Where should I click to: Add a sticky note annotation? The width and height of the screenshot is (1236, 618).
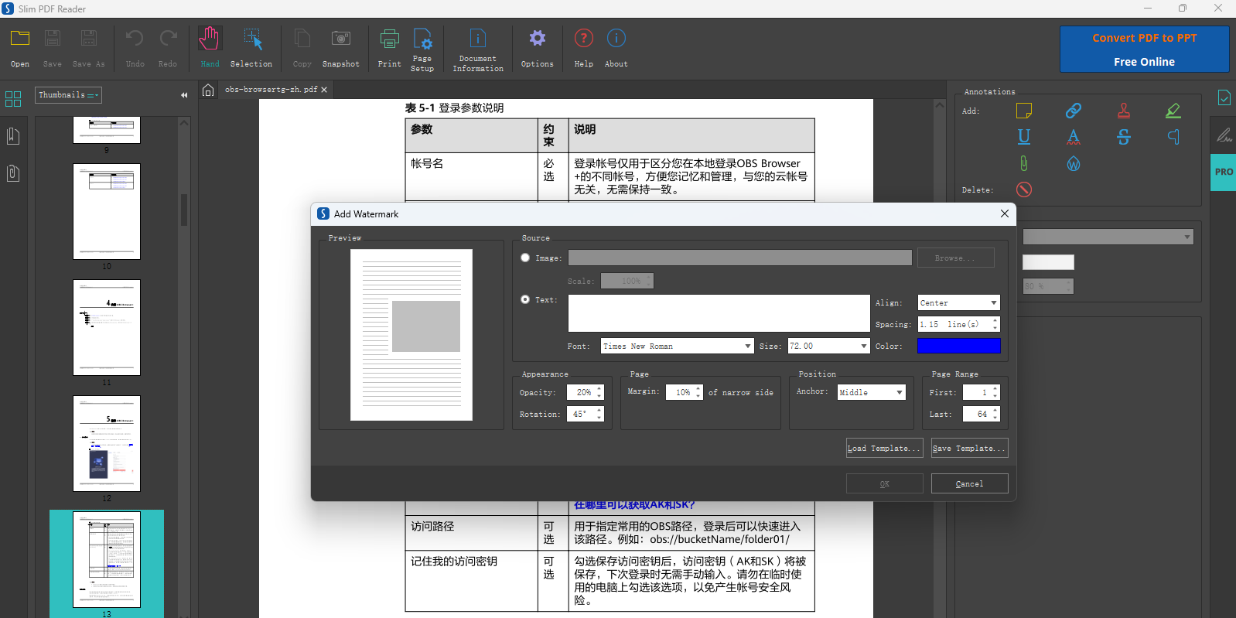1023,111
